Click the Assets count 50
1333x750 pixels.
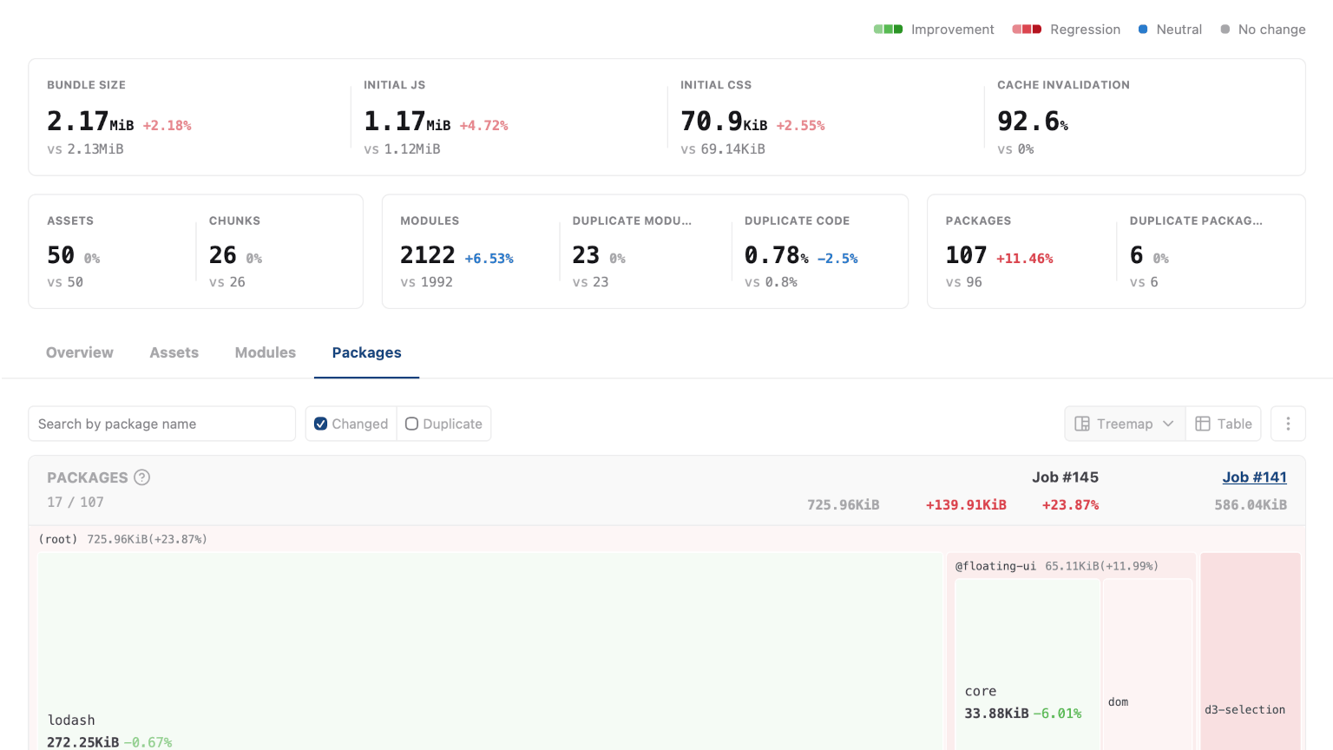coord(61,255)
